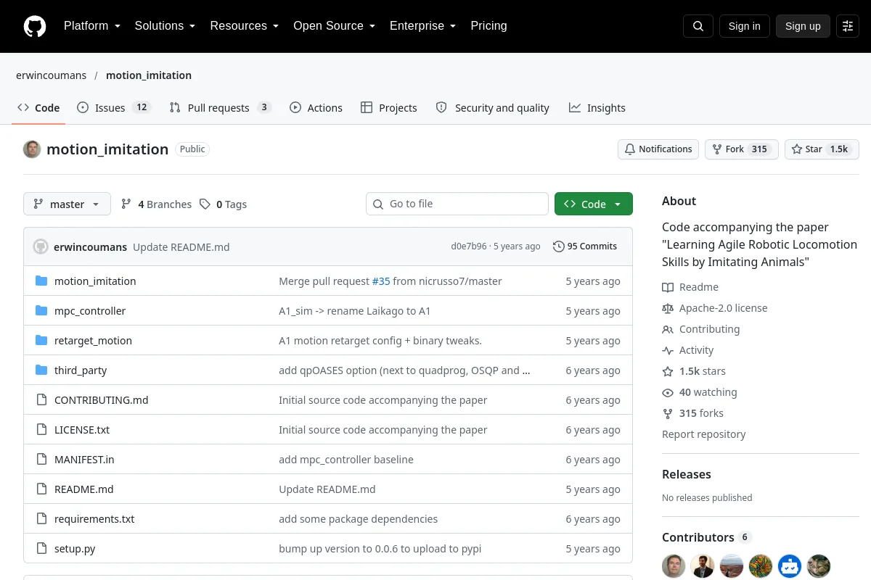Click the motion_imitation folder icon
Viewport: 871px width, 580px height.
(x=41, y=281)
